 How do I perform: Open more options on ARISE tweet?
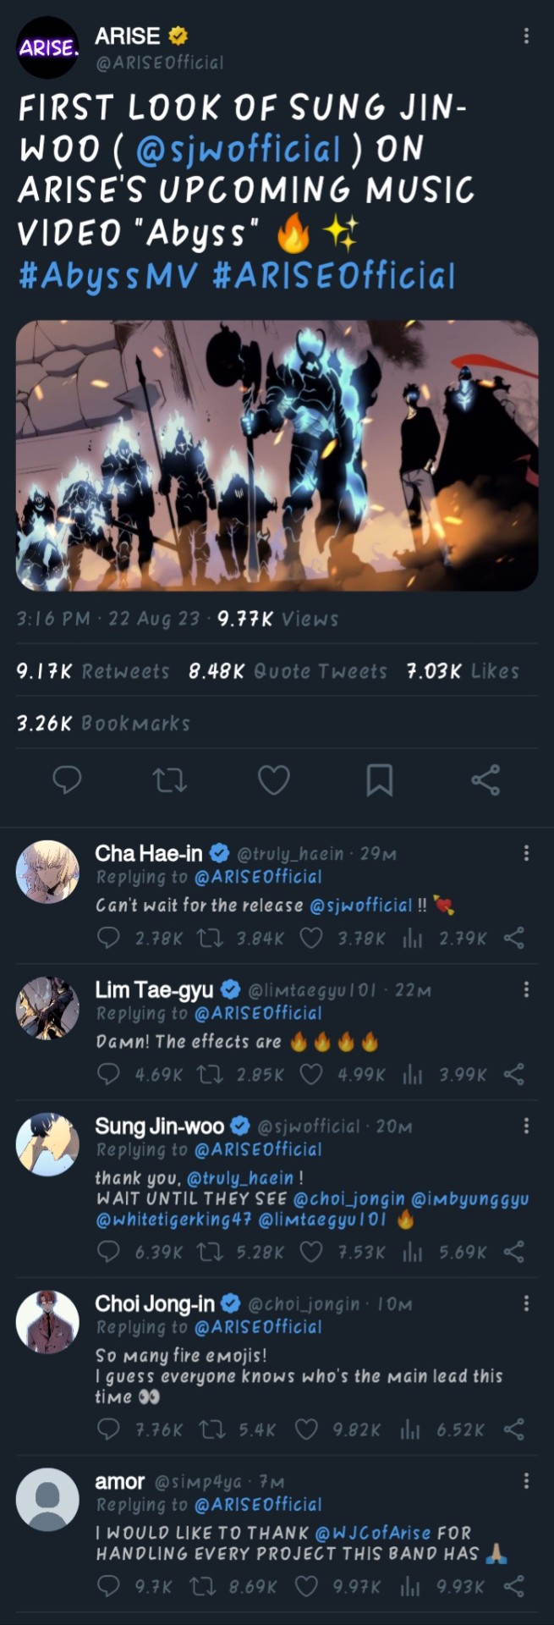pyautogui.click(x=526, y=36)
